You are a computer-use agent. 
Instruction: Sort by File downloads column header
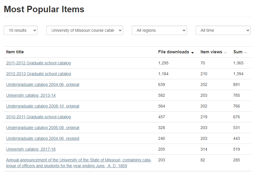[x=174, y=52]
